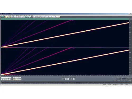Open the Effects menu

pos(10,15)
